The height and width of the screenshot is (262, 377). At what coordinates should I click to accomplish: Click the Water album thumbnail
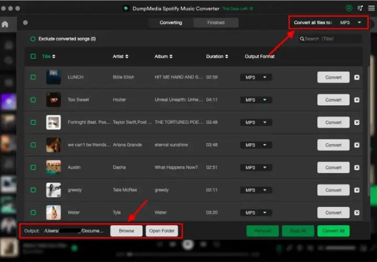(53, 212)
